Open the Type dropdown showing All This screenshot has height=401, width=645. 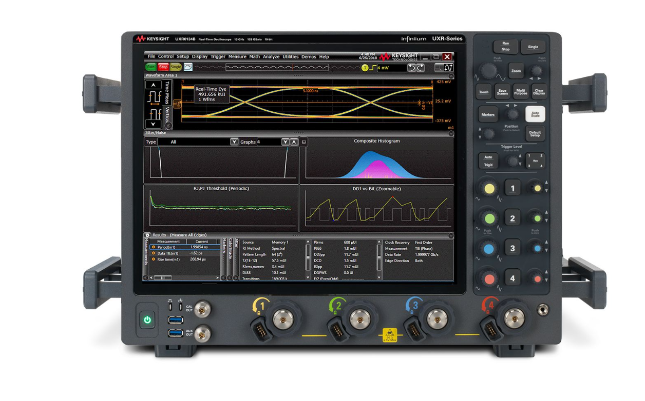(234, 141)
